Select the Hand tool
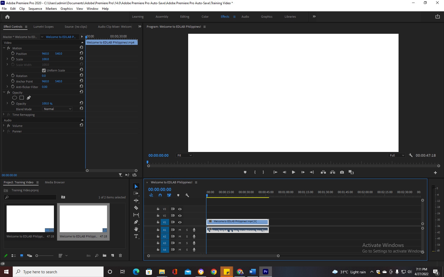The height and width of the screenshot is (277, 444). (x=136, y=229)
